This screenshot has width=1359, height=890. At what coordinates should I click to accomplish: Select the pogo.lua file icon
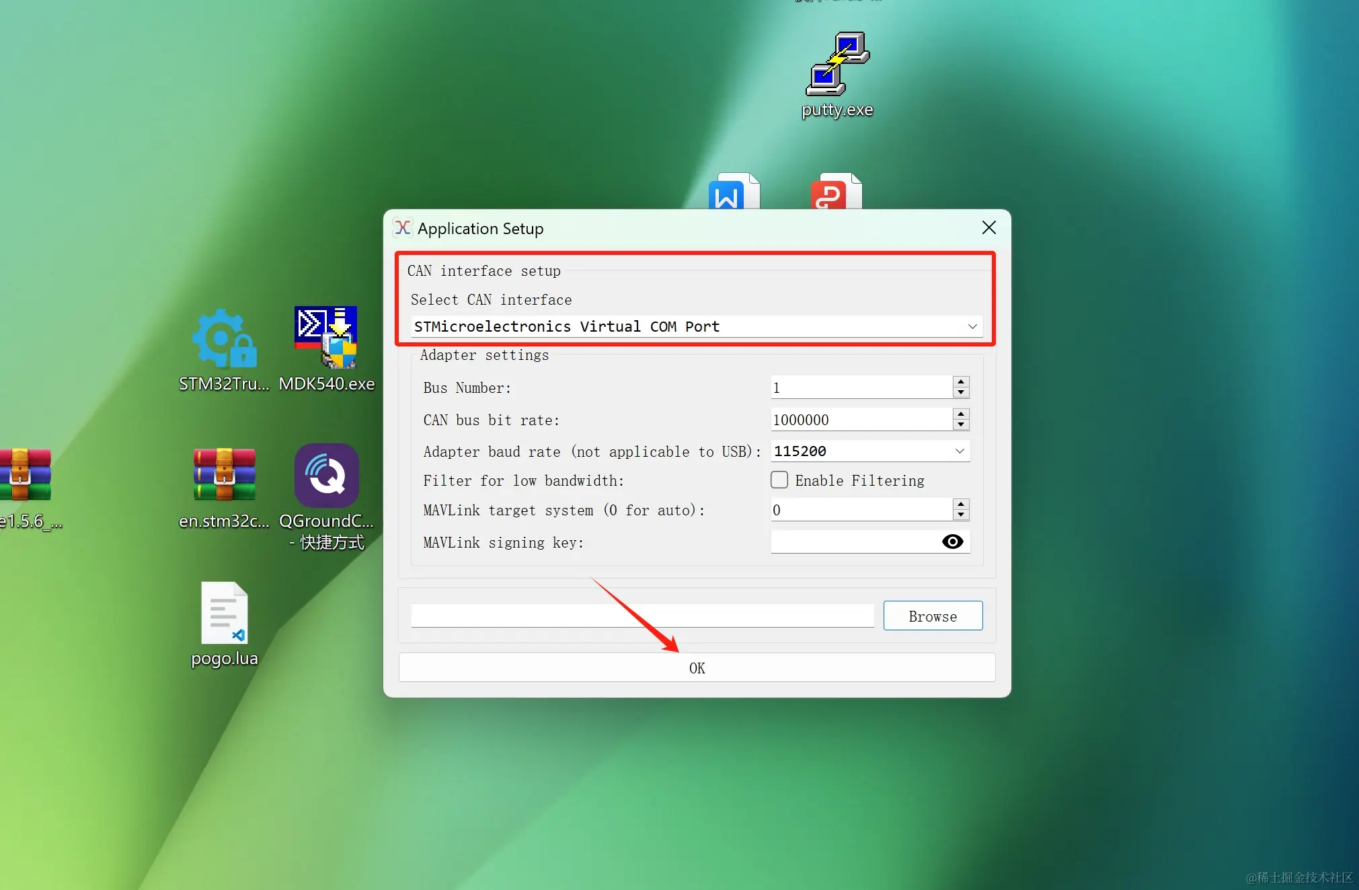click(x=224, y=614)
